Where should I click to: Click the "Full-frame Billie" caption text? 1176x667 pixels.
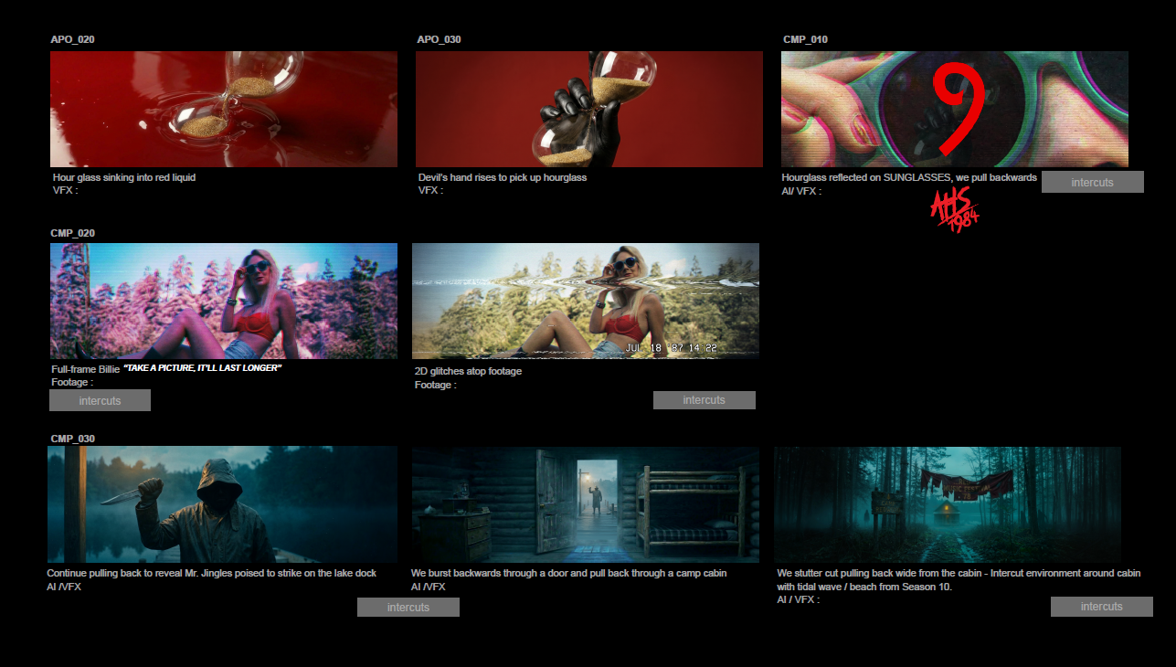click(86, 369)
